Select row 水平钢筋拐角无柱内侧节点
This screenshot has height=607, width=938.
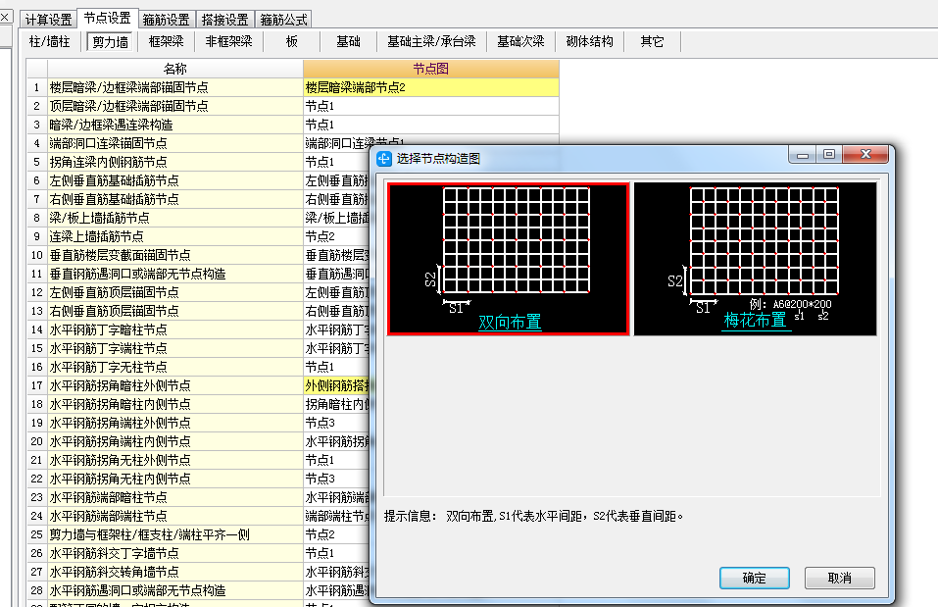click(174, 479)
